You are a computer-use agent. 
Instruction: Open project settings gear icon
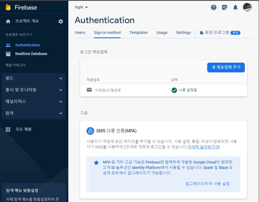click(x=61, y=22)
